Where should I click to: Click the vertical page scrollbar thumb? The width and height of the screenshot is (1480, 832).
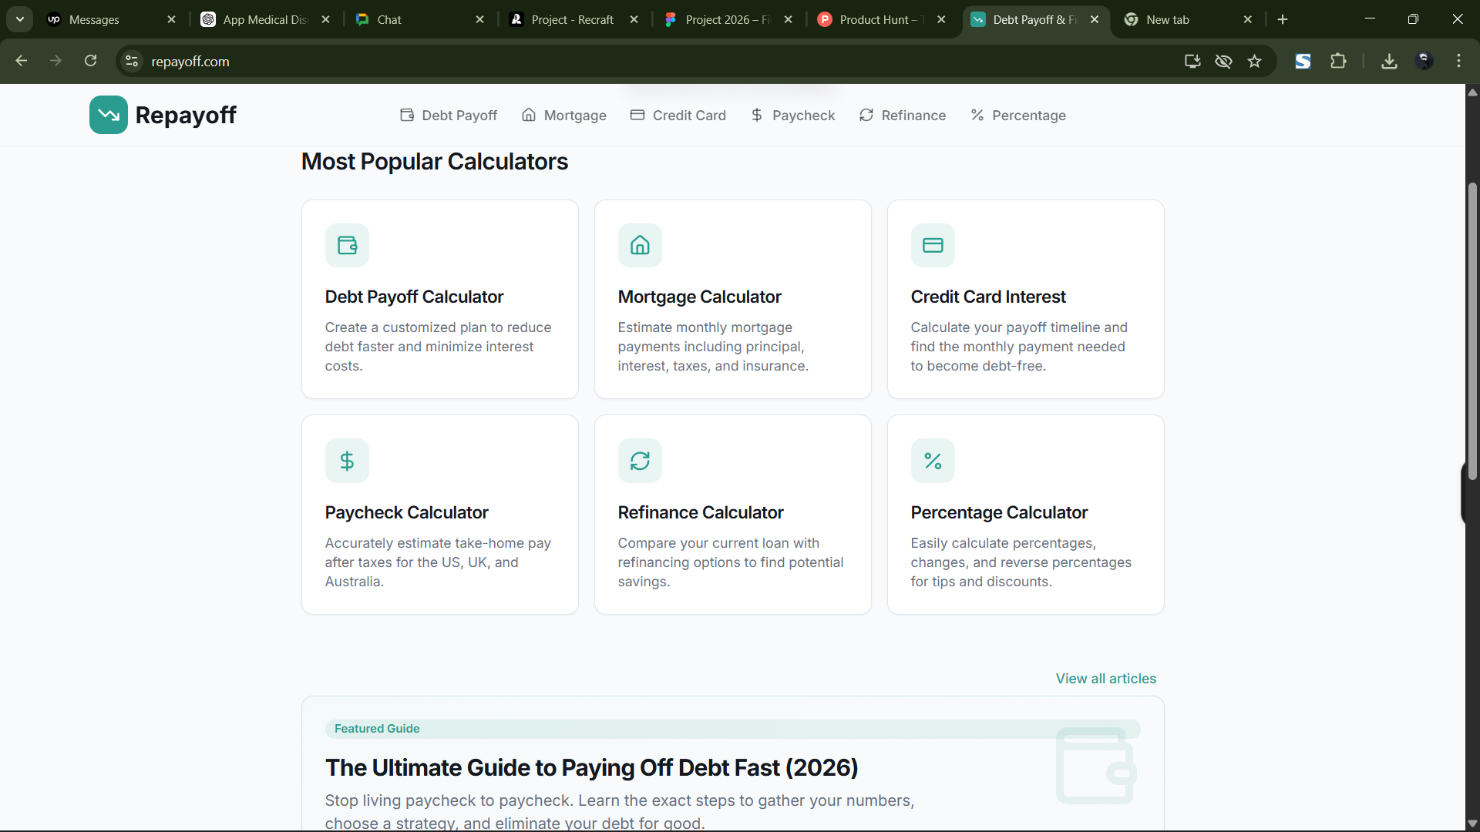point(1472,331)
